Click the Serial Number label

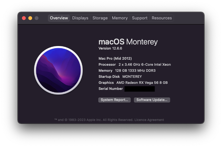coord(111,89)
